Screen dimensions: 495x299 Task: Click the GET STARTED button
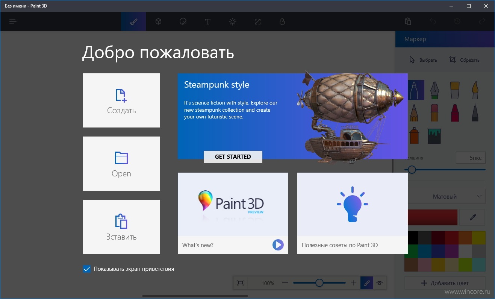click(x=233, y=157)
